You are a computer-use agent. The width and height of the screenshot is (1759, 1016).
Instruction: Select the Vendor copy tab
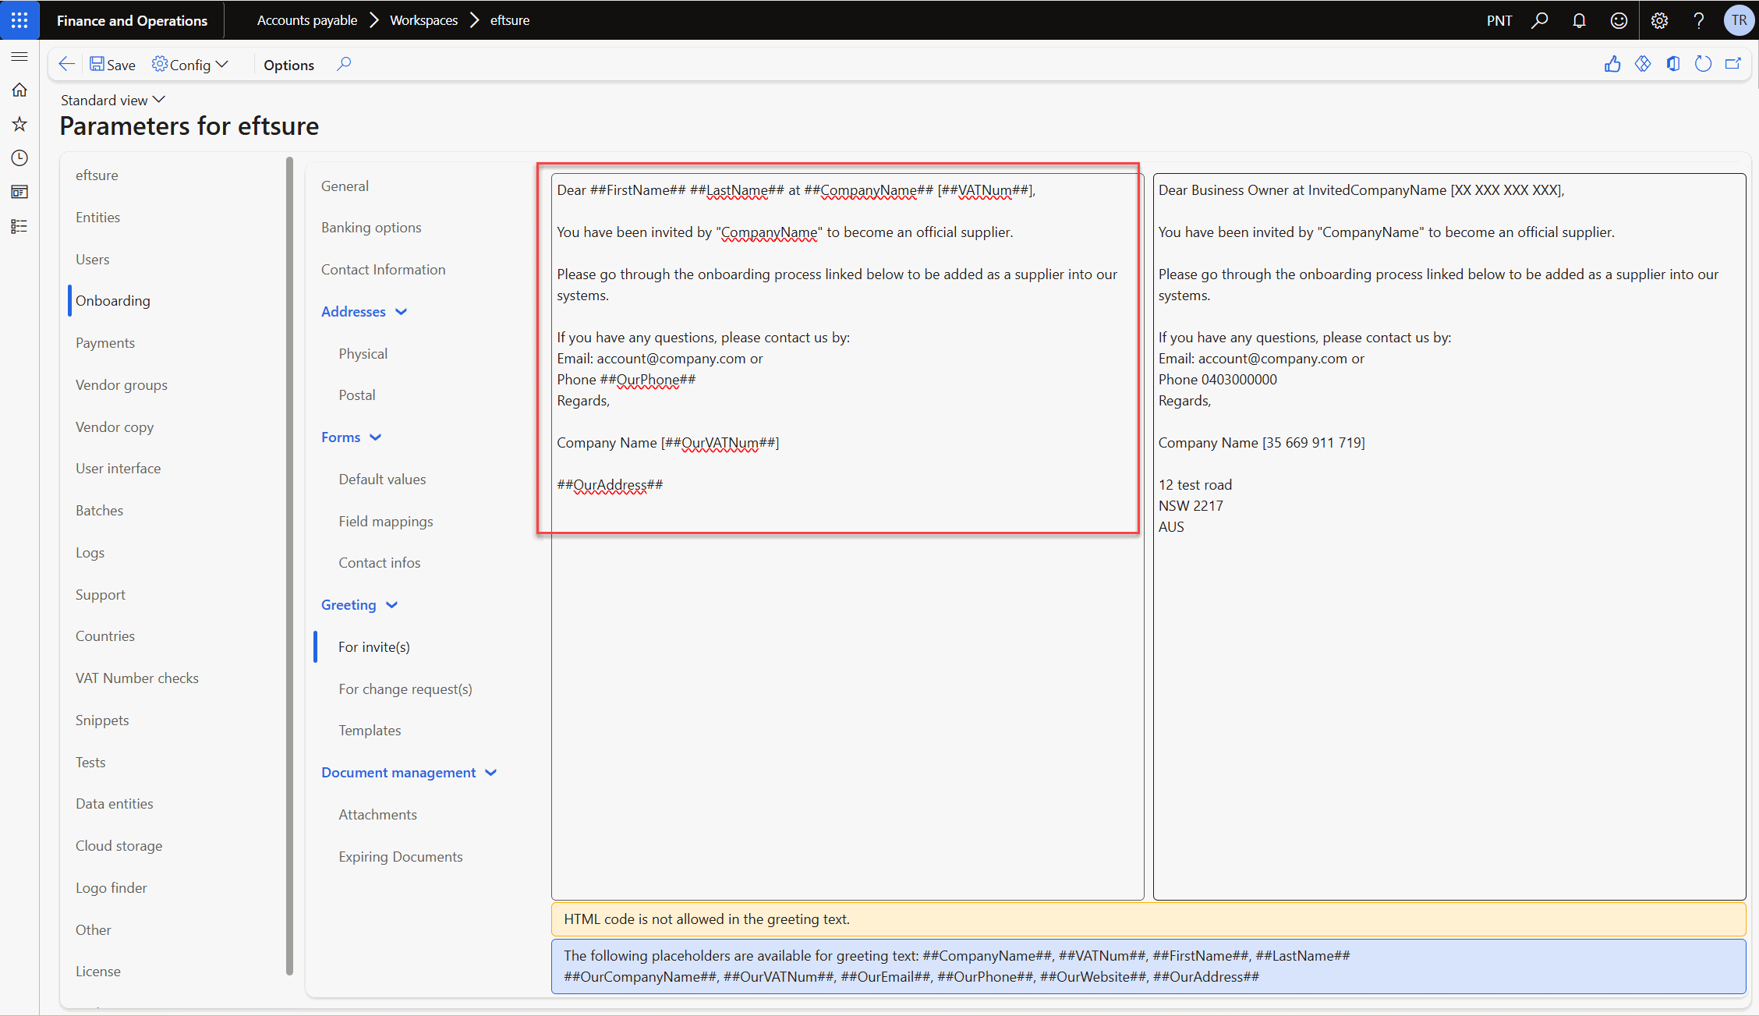click(115, 427)
